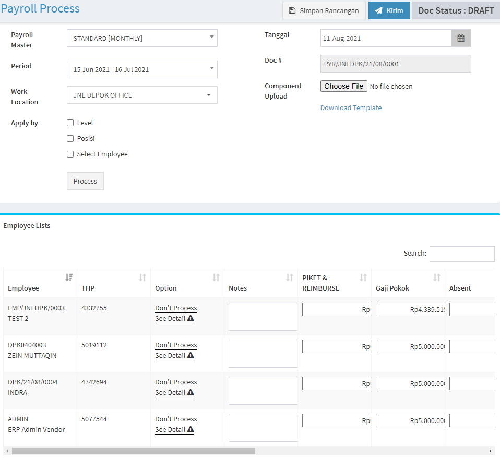Viewport: 500px width, 458px height.
Task: Click Notes box for ERP Admin Vendor
Action: 263,427
